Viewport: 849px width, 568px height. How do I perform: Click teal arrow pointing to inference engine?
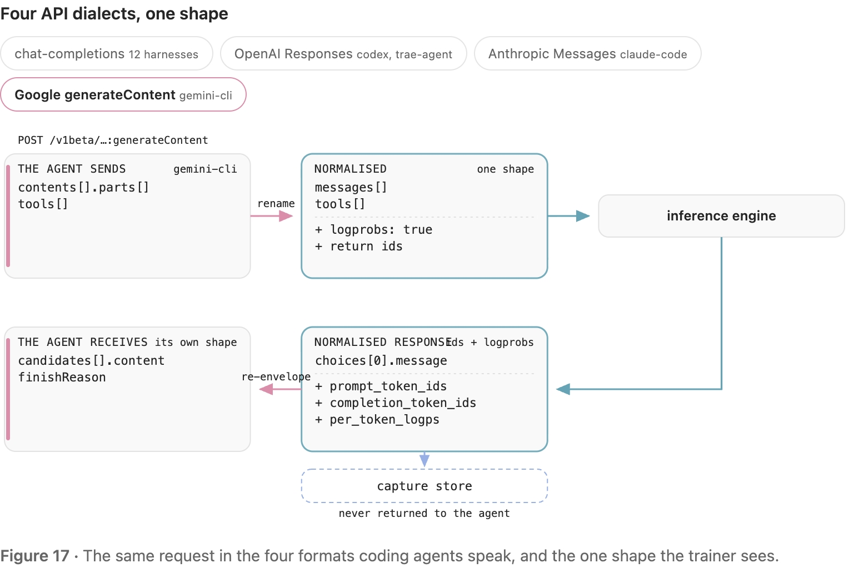click(x=569, y=216)
